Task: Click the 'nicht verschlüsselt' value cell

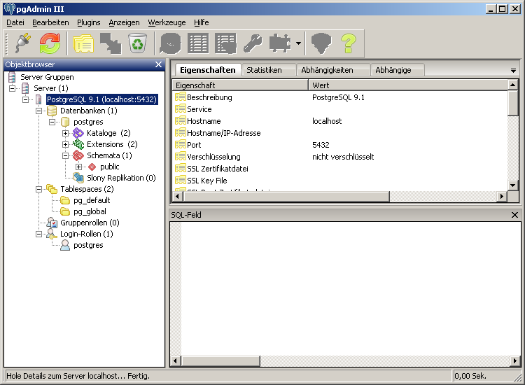Action: [x=343, y=157]
